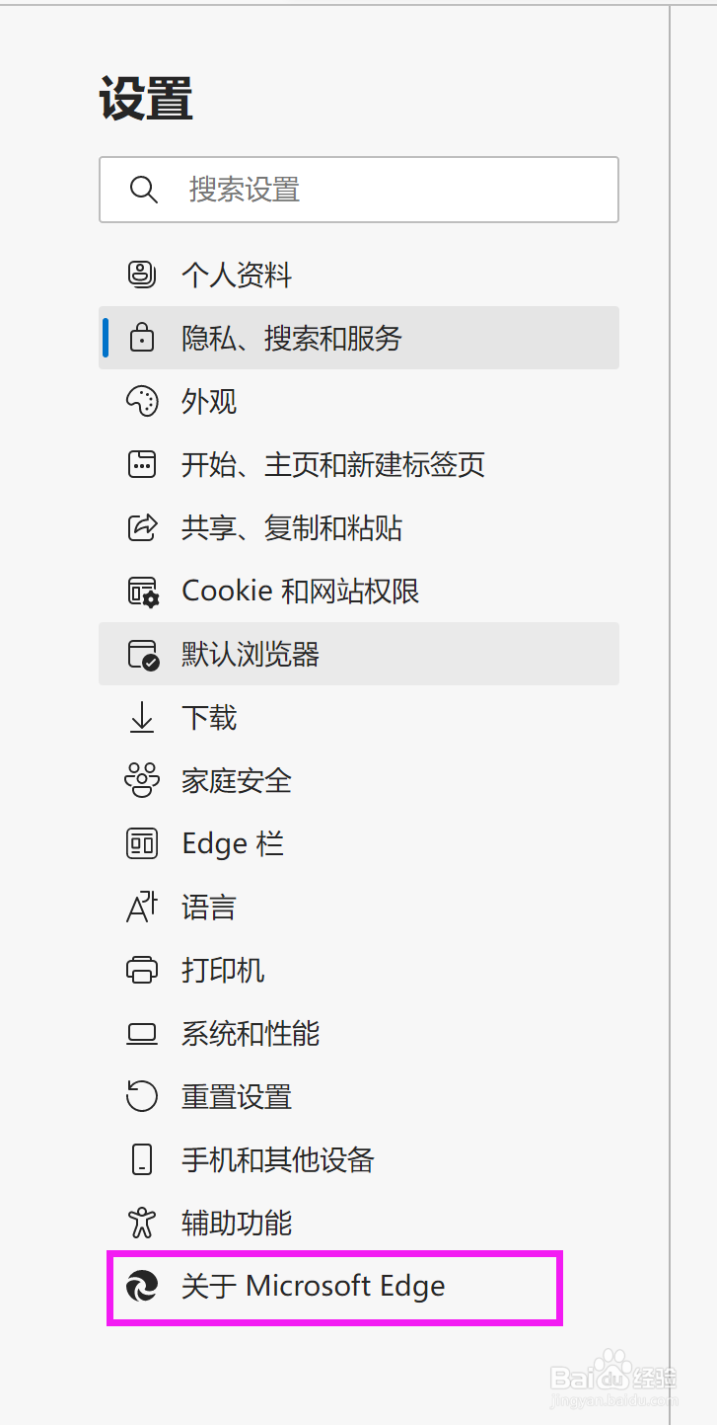This screenshot has height=1425, width=717.
Task: Choose 手机和其他设备 from sidebar
Action: (359, 1159)
